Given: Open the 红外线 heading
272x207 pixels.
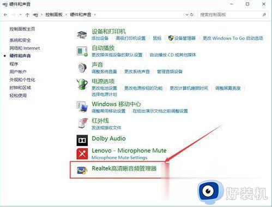Looking at the screenshot, I should (100, 120).
